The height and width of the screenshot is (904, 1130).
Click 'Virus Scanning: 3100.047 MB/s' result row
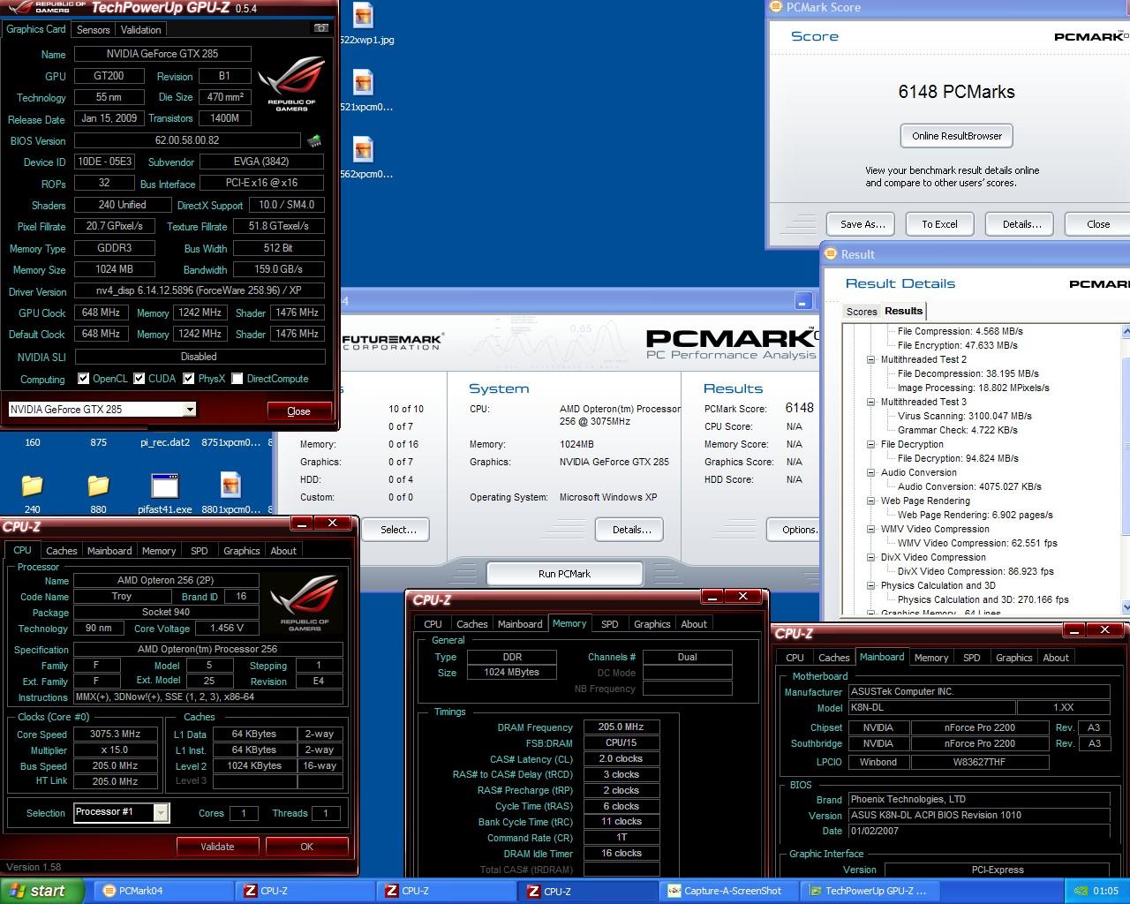point(965,416)
